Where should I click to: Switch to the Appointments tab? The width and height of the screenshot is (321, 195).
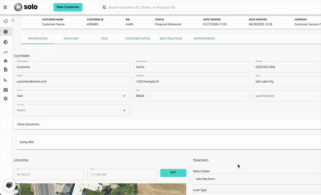coord(204,38)
